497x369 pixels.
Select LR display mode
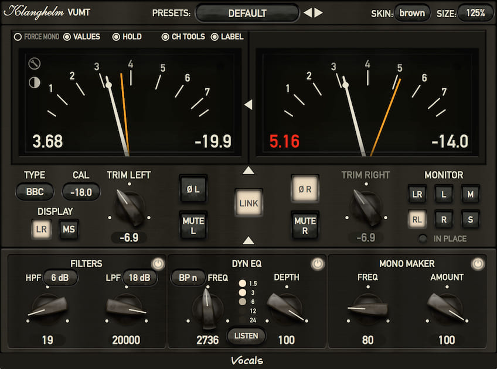[x=41, y=229]
